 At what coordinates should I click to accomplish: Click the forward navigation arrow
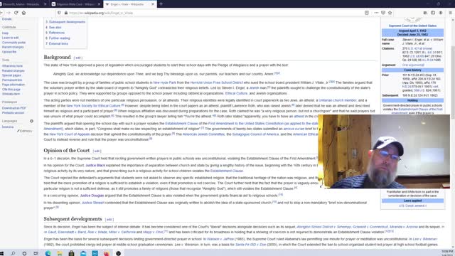pyautogui.click(x=9, y=13)
